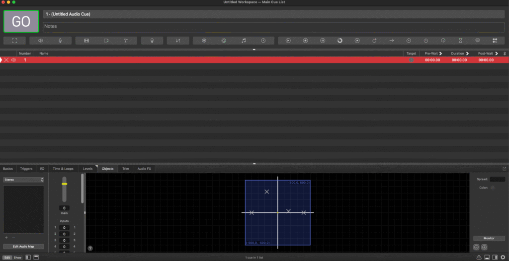Switch to Edit mode
This screenshot has width=509, height=261.
tap(7, 258)
